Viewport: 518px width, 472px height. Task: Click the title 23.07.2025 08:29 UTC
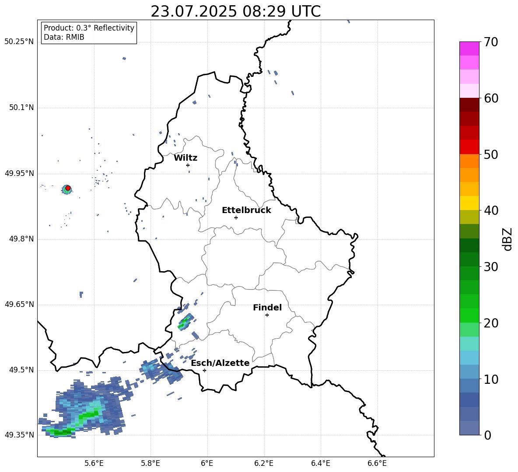point(235,11)
